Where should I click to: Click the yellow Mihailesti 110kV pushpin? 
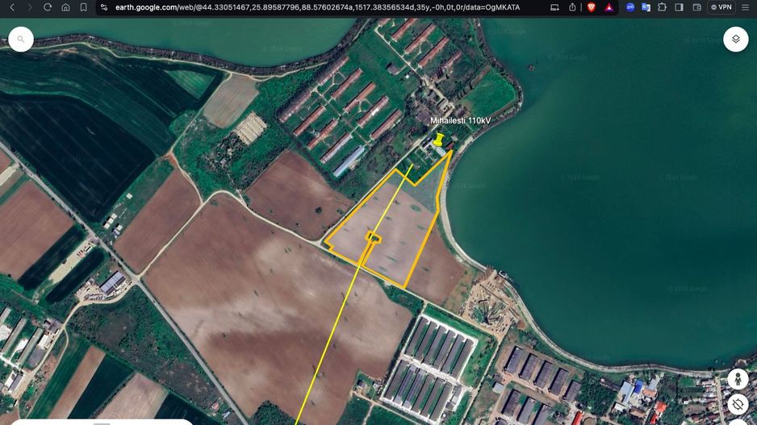pos(438,140)
